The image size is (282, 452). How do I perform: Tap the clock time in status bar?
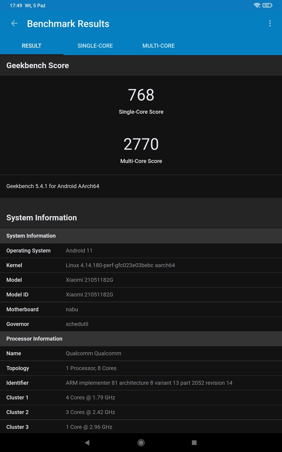[16, 6]
